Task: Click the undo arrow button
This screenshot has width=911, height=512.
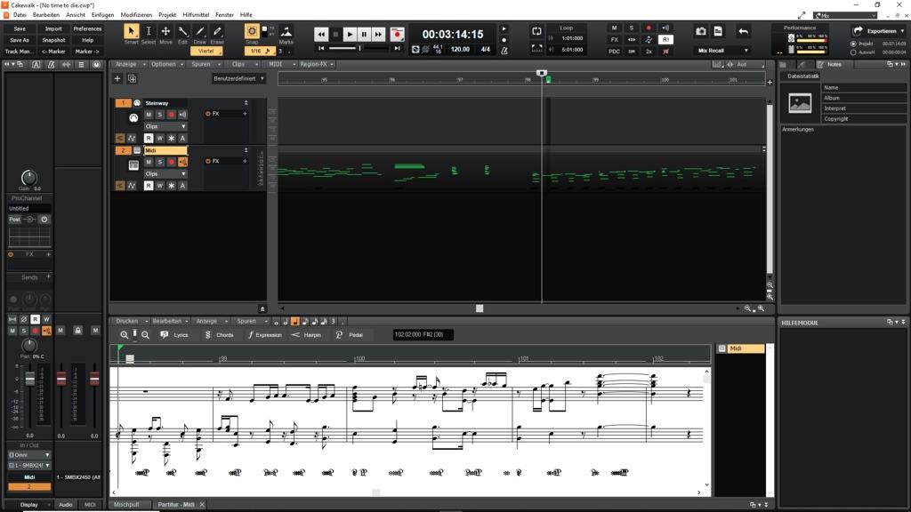Action: (x=743, y=31)
